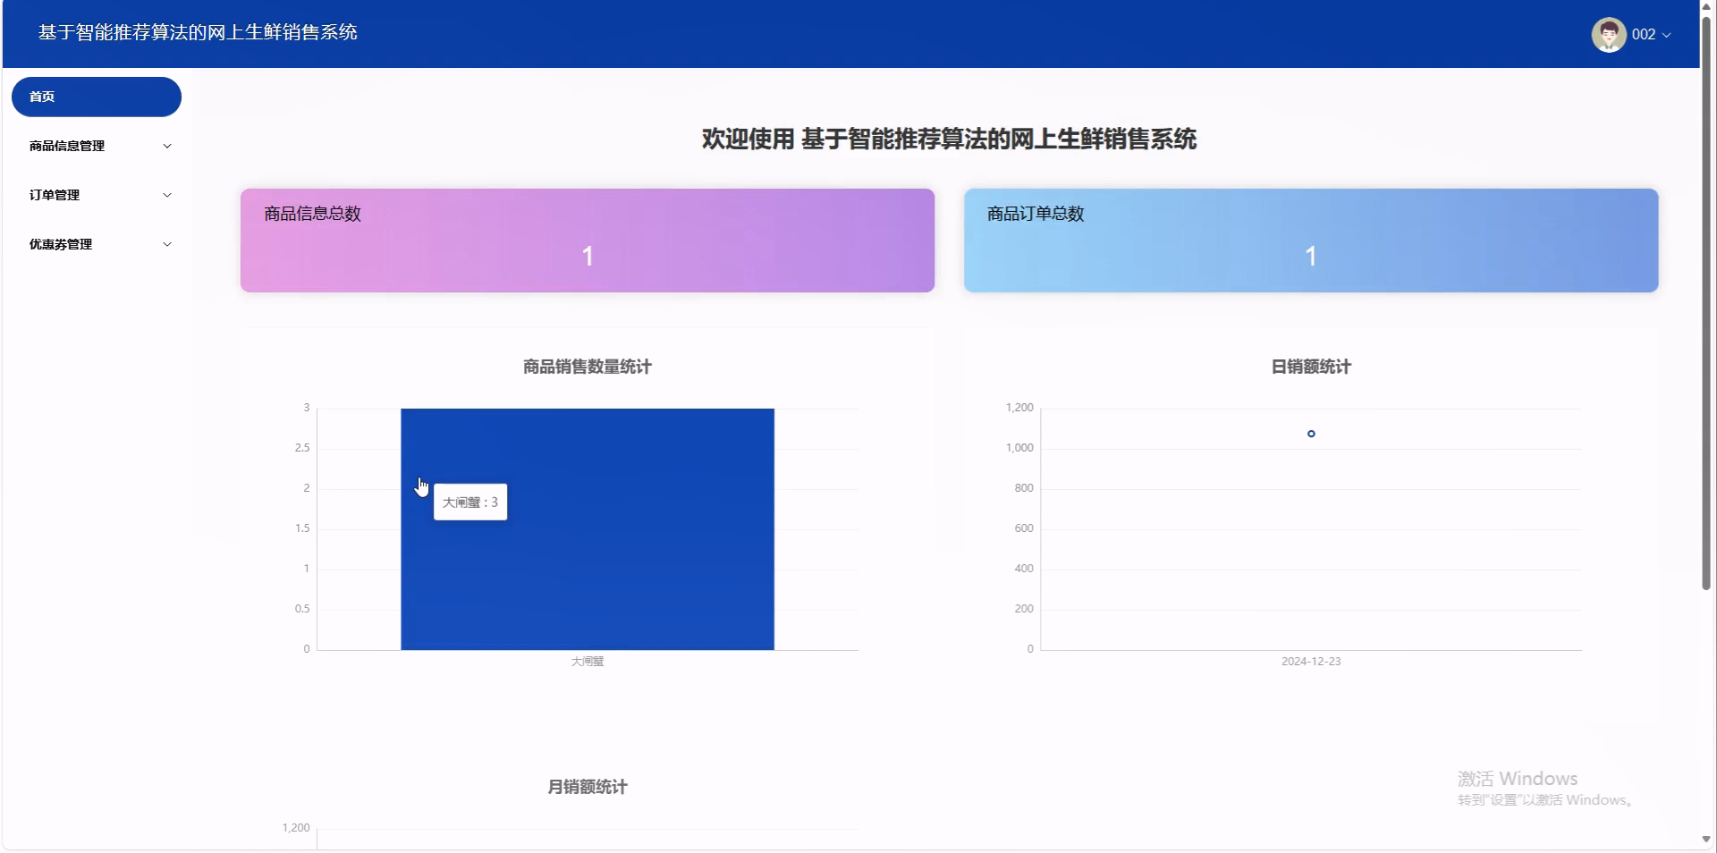Open the 首页 home menu item
Screen dimensions: 1717x853
click(97, 97)
